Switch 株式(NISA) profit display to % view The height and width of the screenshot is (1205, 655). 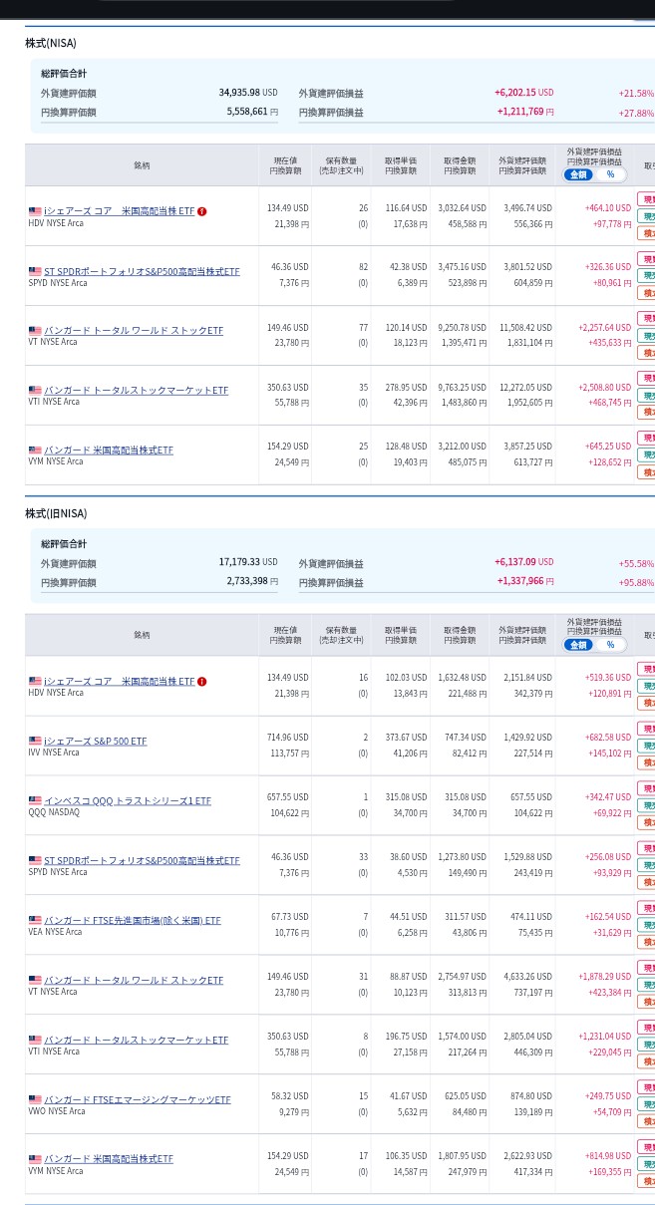coord(610,174)
